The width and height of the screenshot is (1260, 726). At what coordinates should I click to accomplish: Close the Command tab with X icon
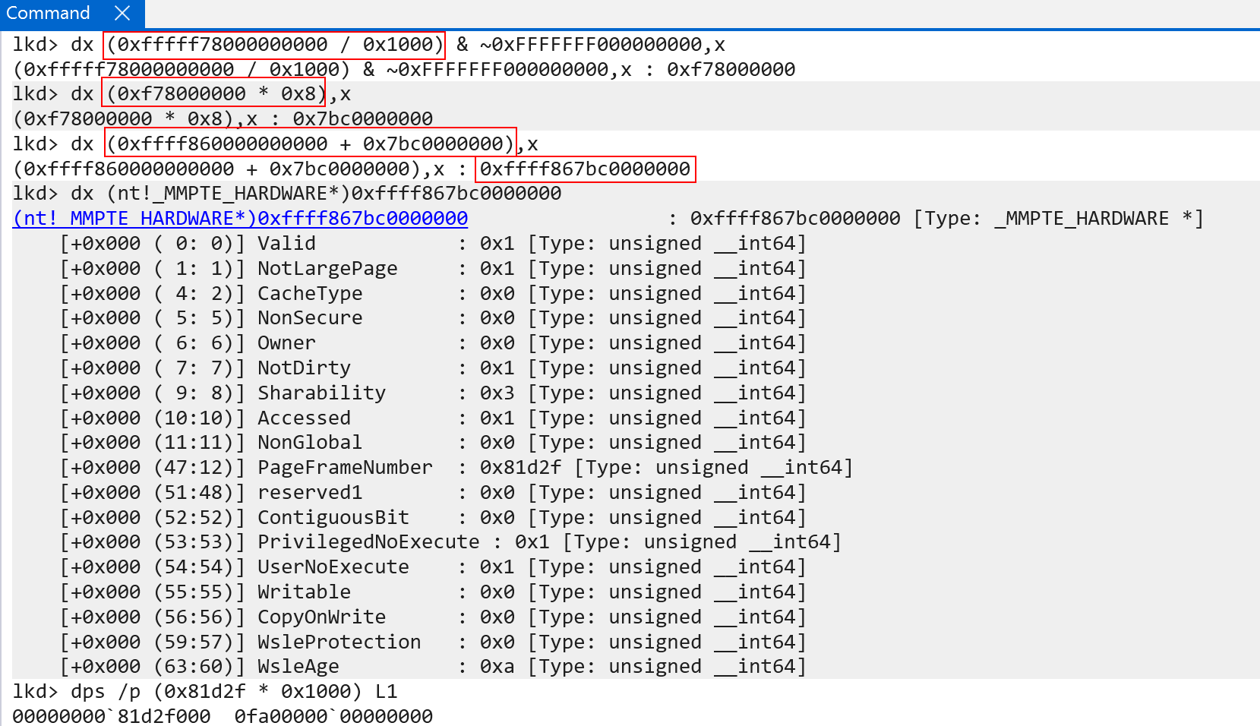pos(122,13)
